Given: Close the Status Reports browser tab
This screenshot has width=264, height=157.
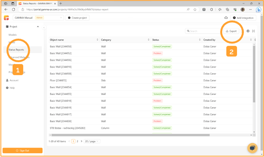Looking at the screenshot, I should tap(55, 4).
